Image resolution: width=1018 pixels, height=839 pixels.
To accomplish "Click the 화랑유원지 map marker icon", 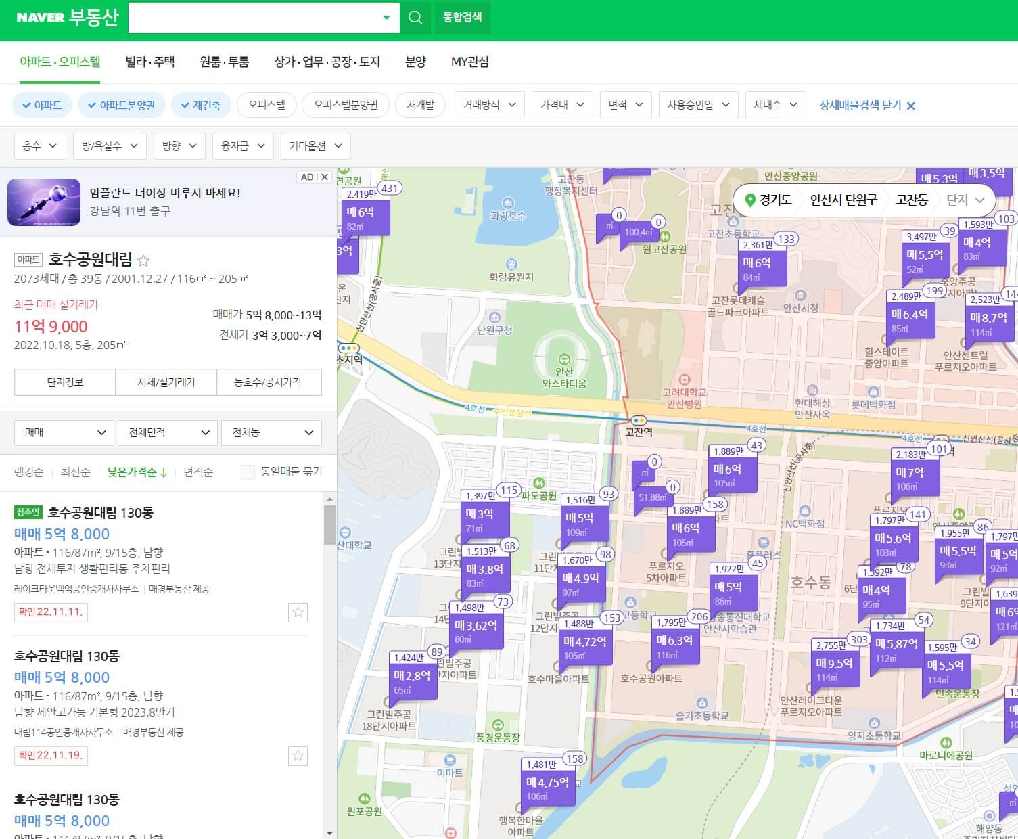I will pyautogui.click(x=512, y=264).
